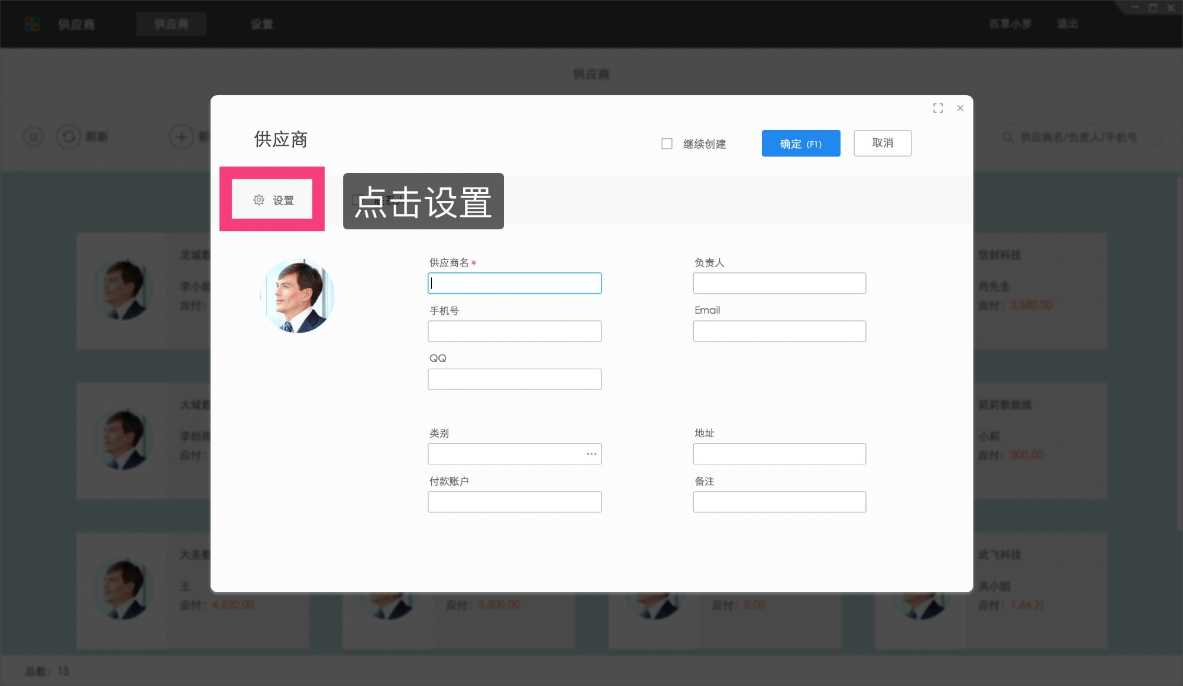Click the 手机号 phone number field

coord(515,331)
